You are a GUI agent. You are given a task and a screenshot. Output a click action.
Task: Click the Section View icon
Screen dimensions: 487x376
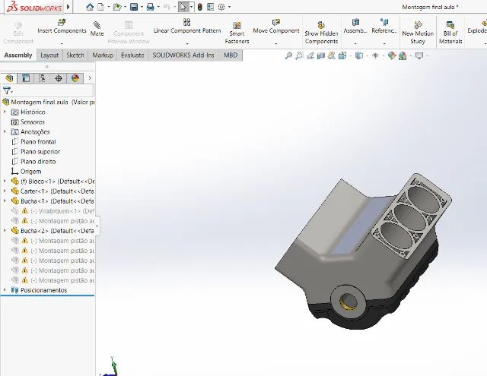pyautogui.click(x=321, y=55)
